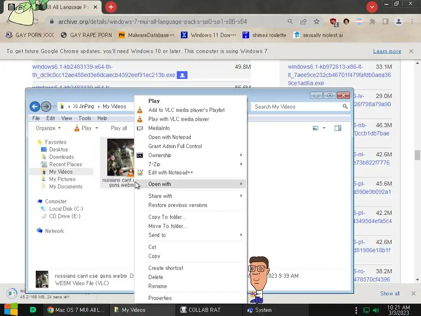Choose Create shortcut

[190, 268]
